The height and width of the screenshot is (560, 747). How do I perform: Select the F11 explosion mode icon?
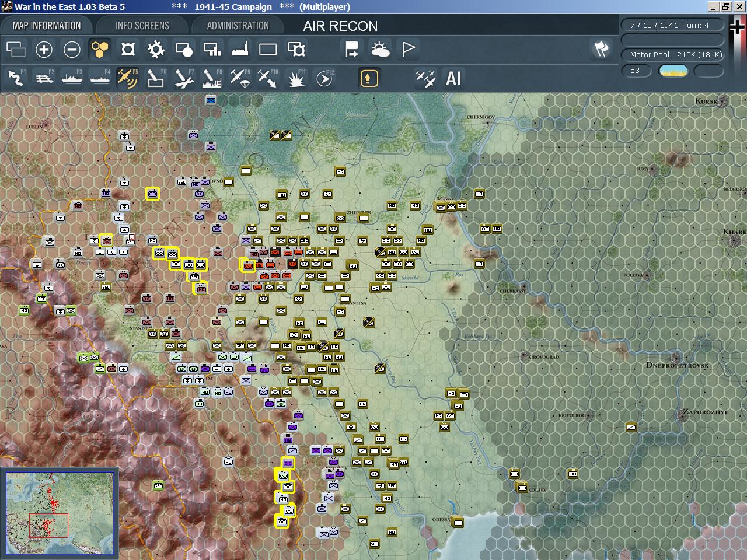(296, 78)
